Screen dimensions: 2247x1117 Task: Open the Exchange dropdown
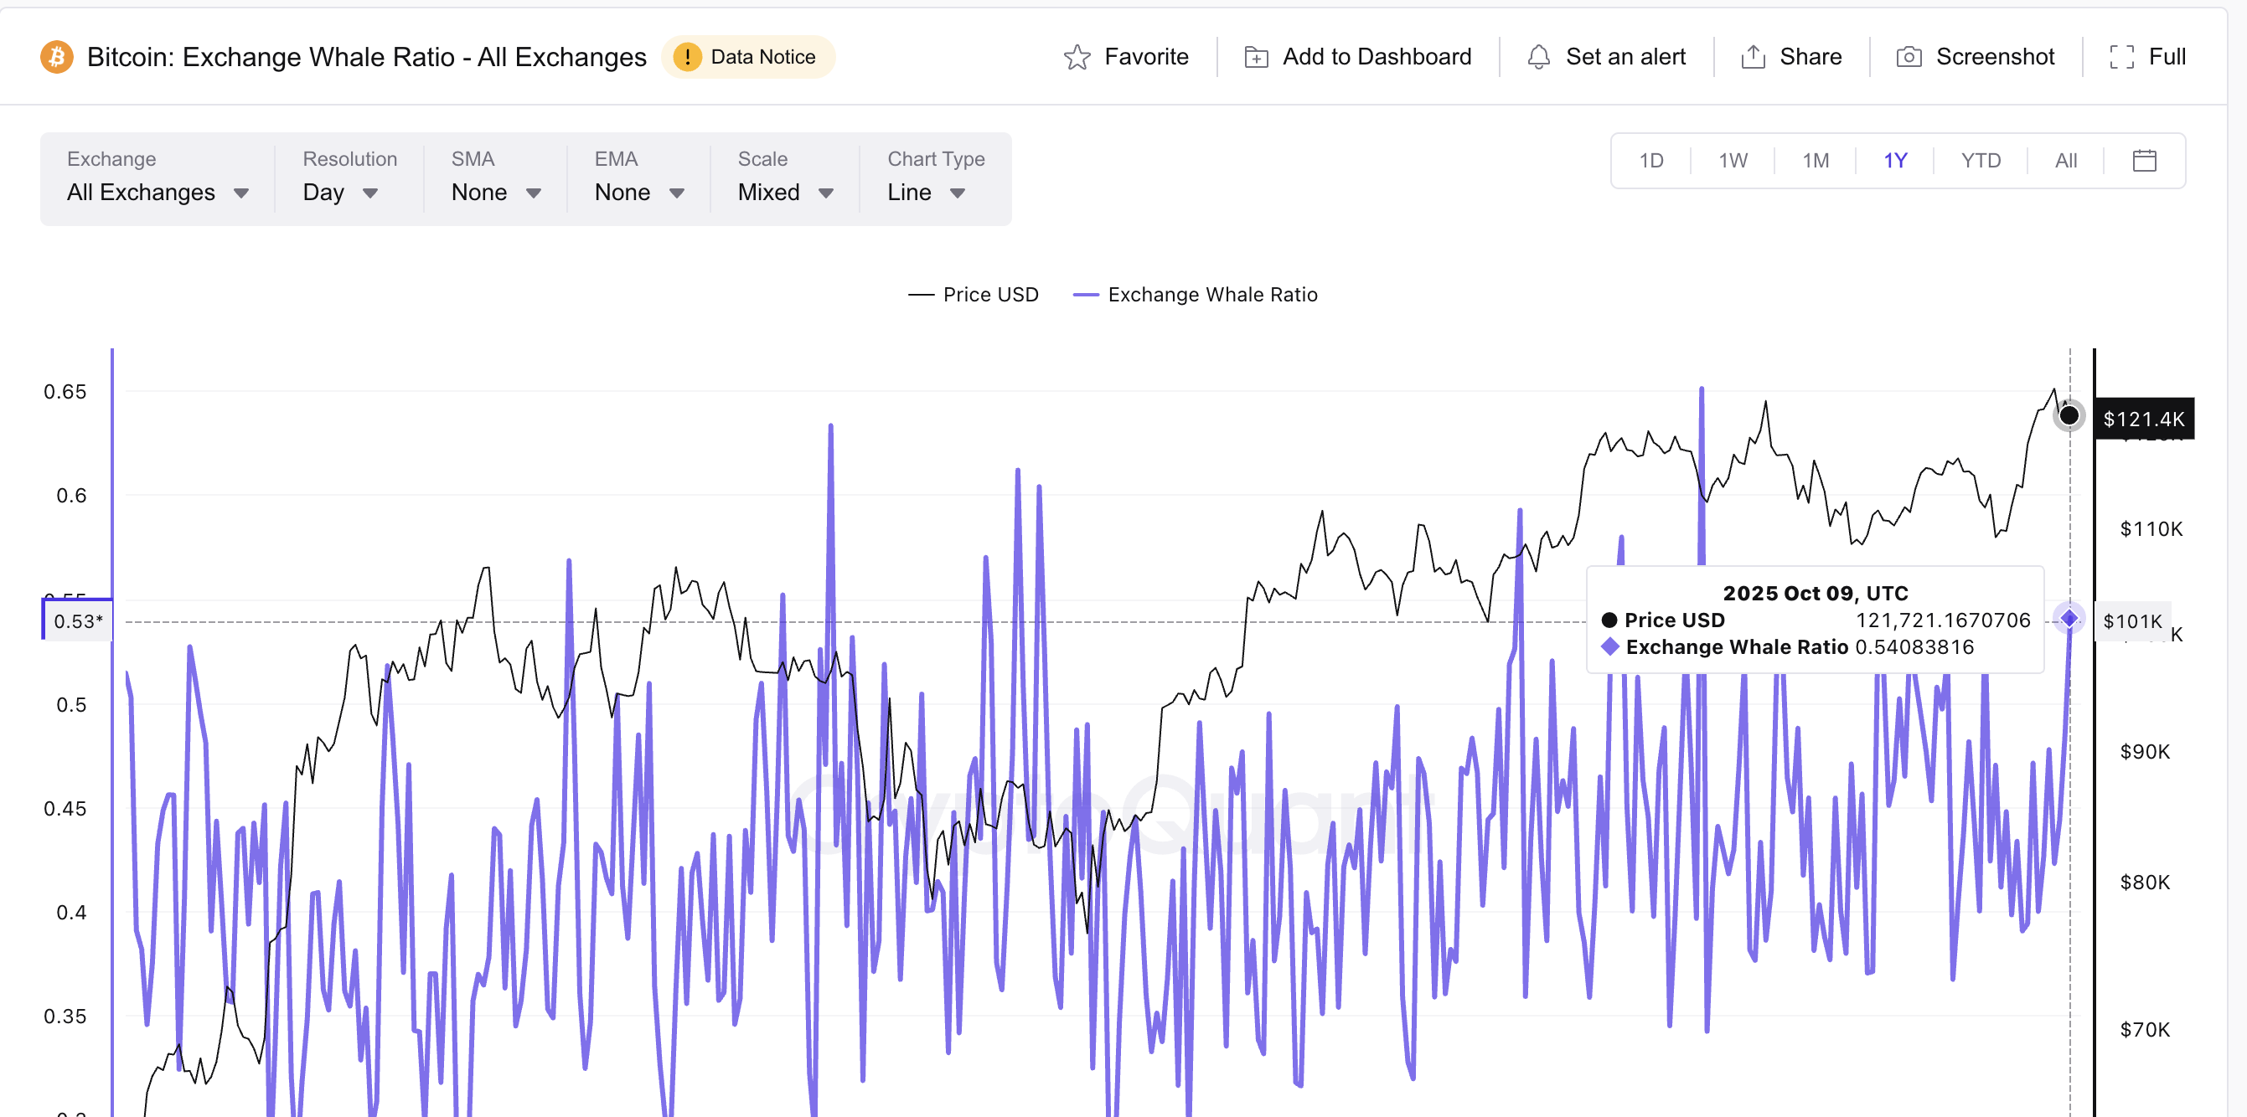[157, 192]
